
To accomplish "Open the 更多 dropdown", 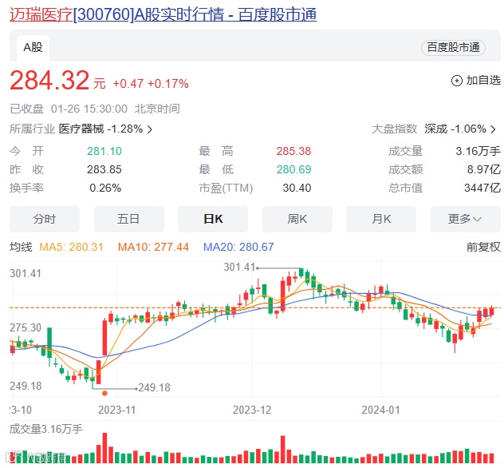I will tap(466, 219).
